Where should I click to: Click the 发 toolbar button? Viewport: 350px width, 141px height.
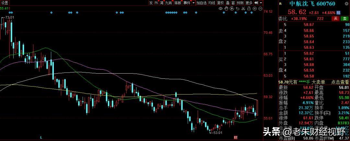coord(151,3)
